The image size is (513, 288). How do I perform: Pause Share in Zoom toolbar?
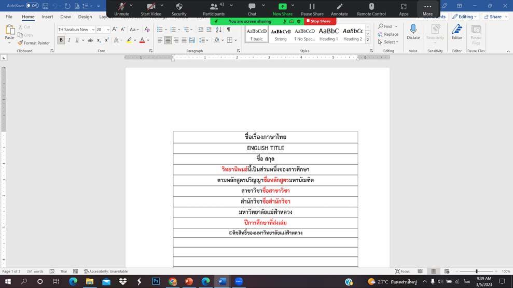point(312,9)
